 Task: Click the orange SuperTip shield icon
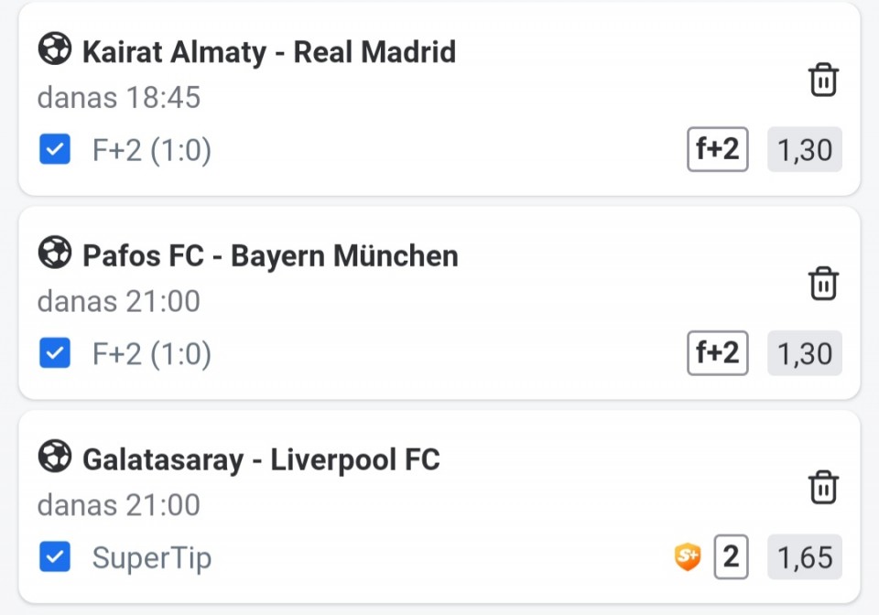click(688, 556)
